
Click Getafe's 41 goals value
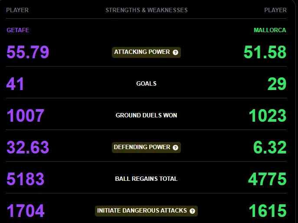[15, 83]
